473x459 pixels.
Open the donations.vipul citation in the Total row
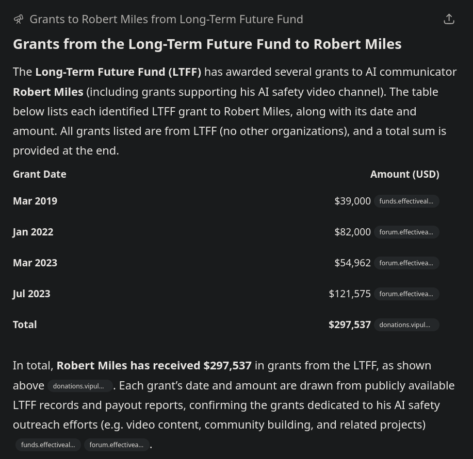click(x=406, y=325)
